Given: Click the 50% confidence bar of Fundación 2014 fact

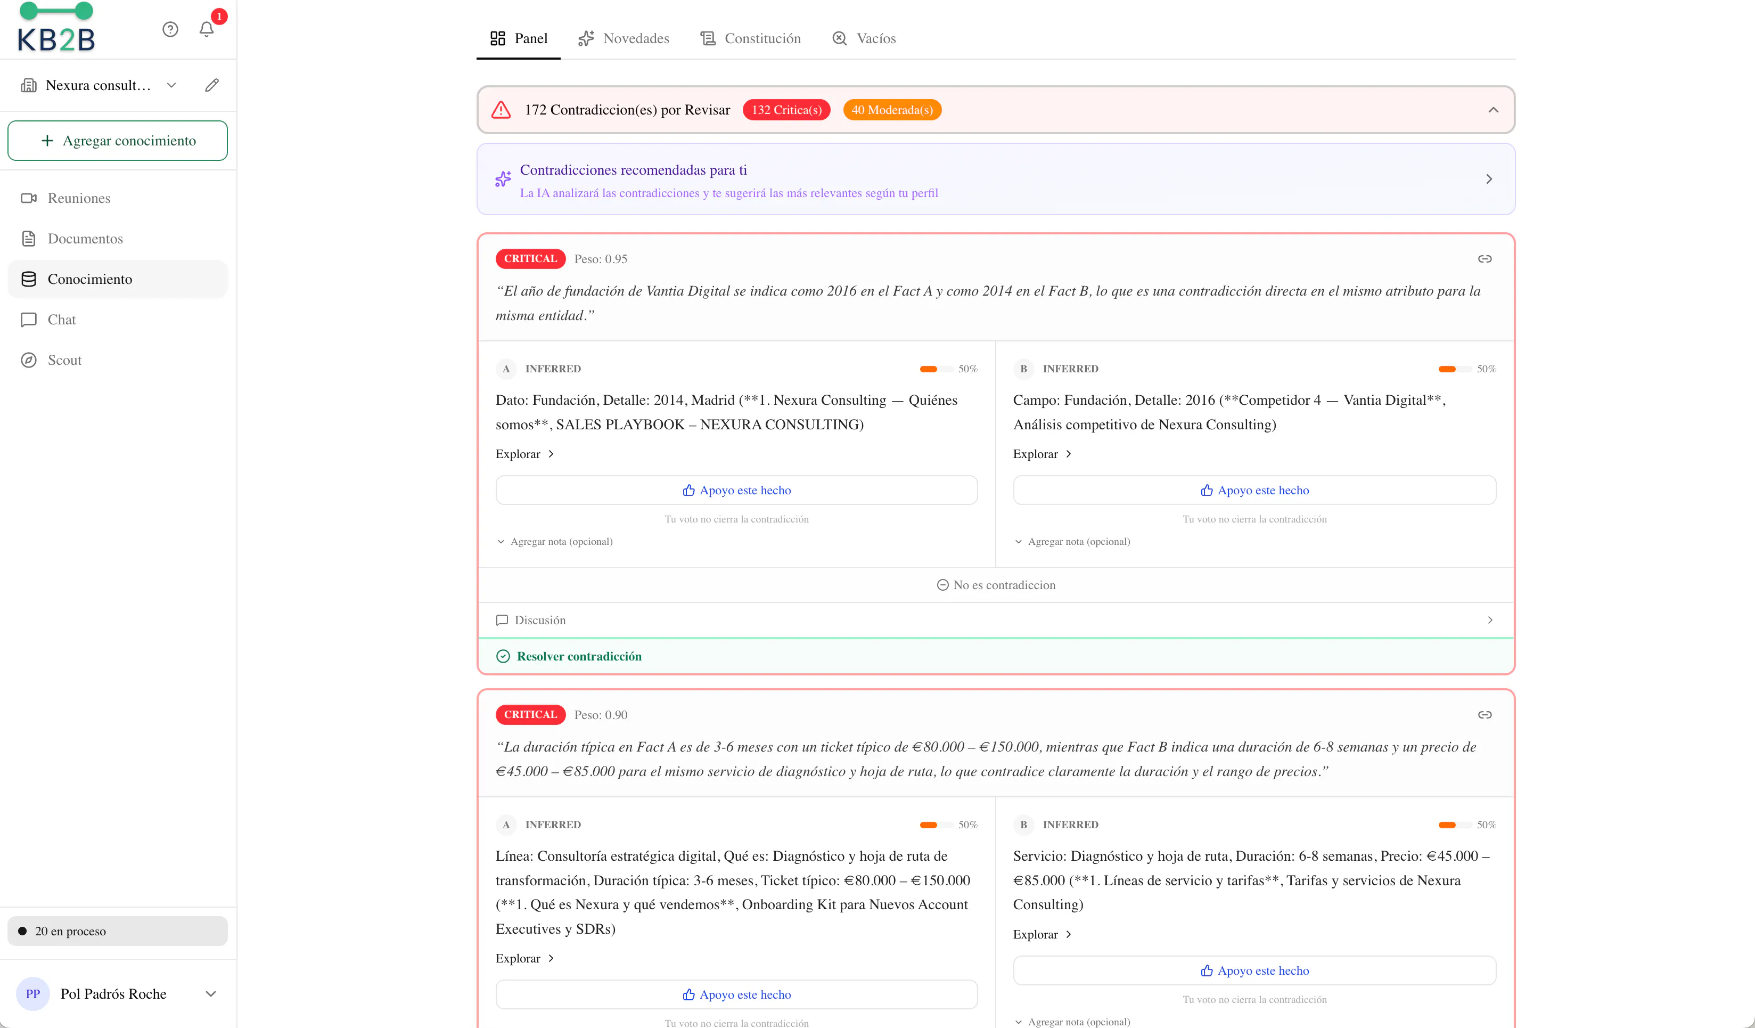Looking at the screenshot, I should pos(936,369).
